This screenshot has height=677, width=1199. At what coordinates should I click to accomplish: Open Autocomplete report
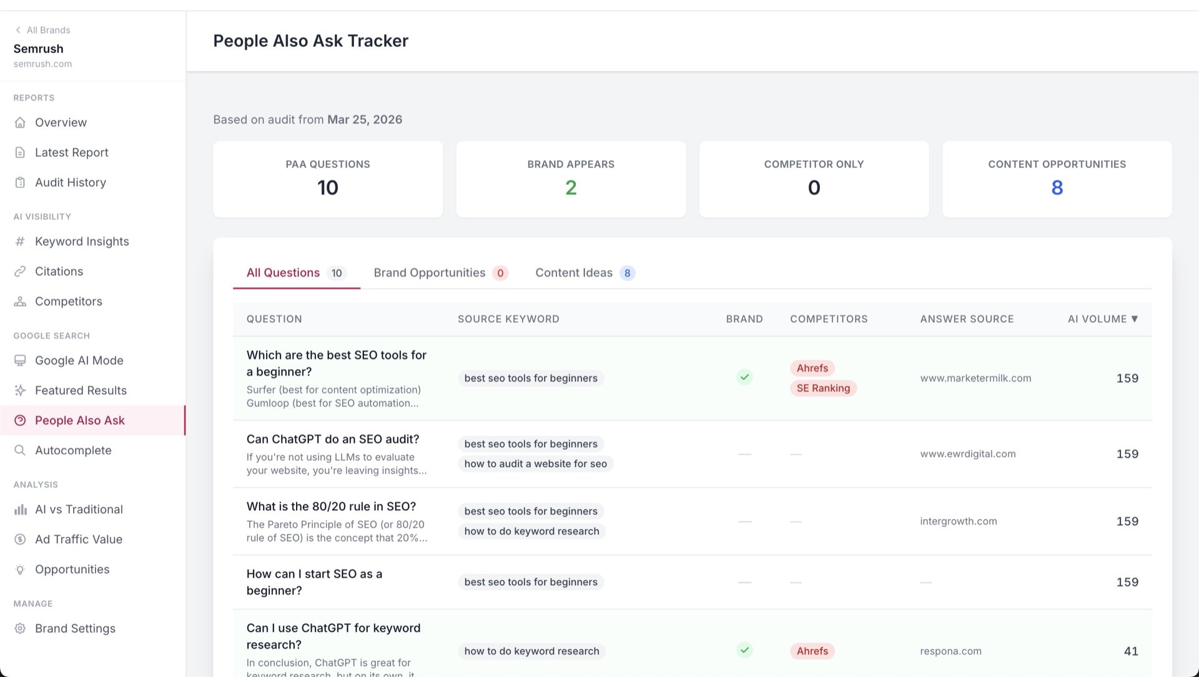tap(73, 451)
